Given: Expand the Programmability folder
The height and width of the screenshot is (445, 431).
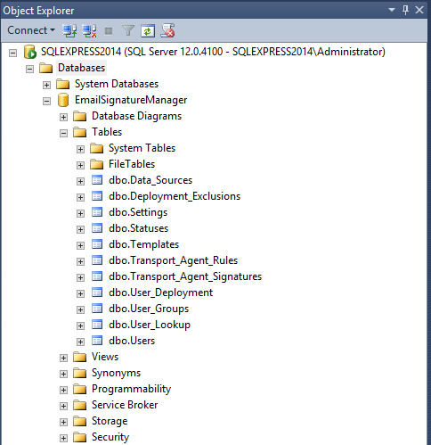Looking at the screenshot, I should [63, 391].
